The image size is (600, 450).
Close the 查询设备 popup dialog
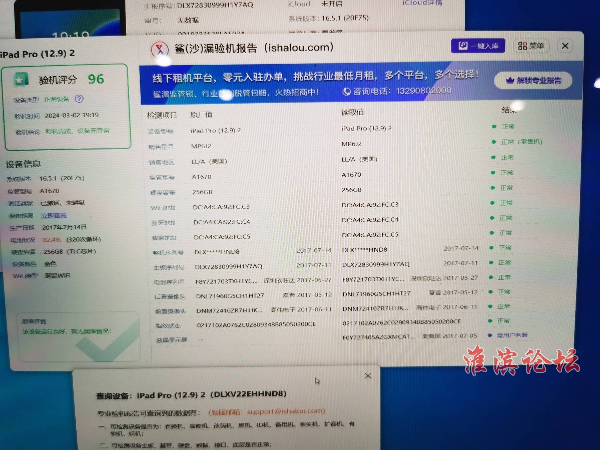[x=368, y=376]
